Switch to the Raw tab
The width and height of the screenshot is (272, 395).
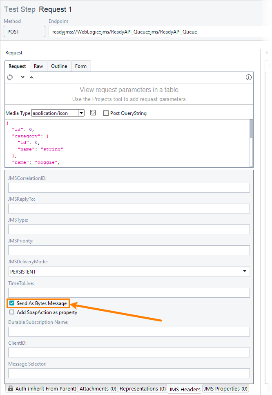(x=38, y=66)
